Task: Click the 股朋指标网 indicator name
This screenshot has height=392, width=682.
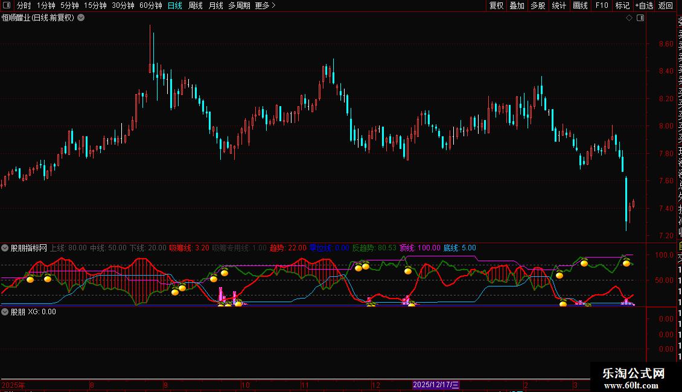Action: click(x=29, y=248)
